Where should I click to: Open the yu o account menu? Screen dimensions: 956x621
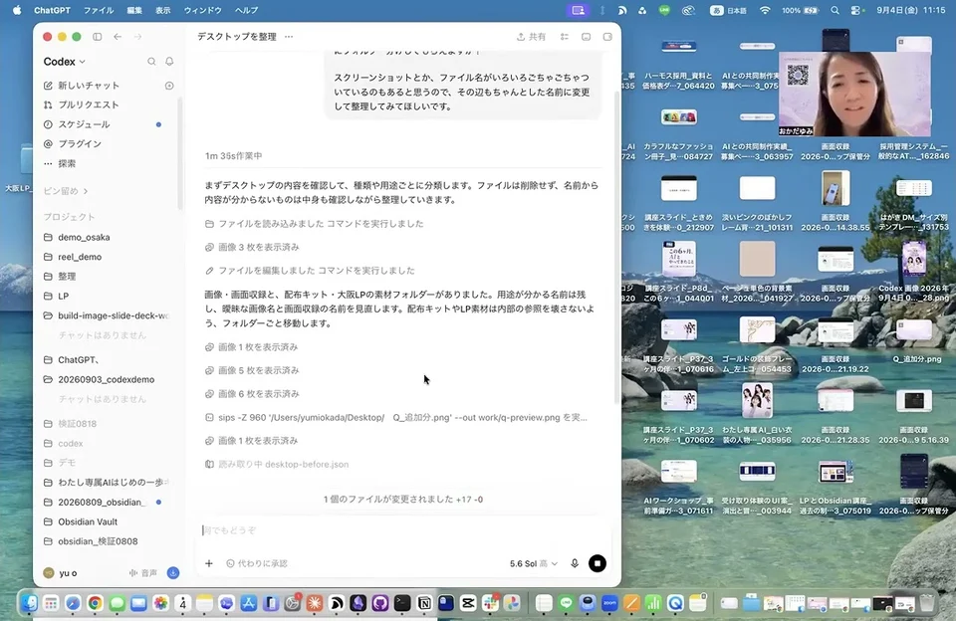tap(61, 573)
